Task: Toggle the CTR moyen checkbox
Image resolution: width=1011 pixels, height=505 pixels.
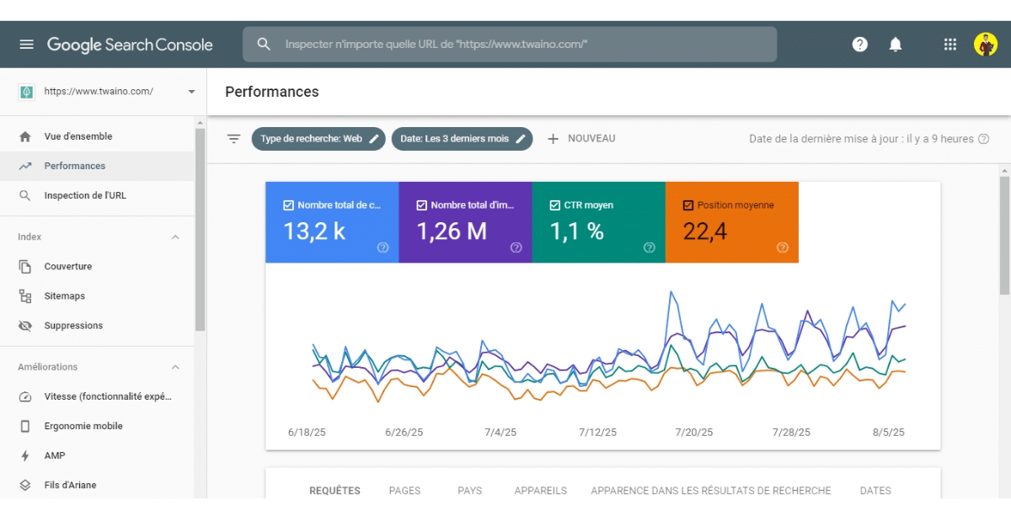Action: 555,205
